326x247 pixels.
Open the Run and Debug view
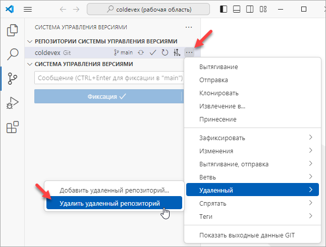pyautogui.click(x=12, y=103)
